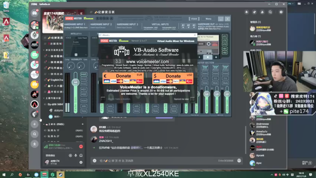Open A3 hardware output device selector

[194, 26]
